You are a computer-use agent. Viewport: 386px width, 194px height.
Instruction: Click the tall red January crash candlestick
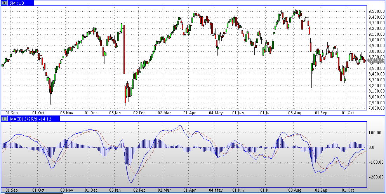(x=124, y=49)
